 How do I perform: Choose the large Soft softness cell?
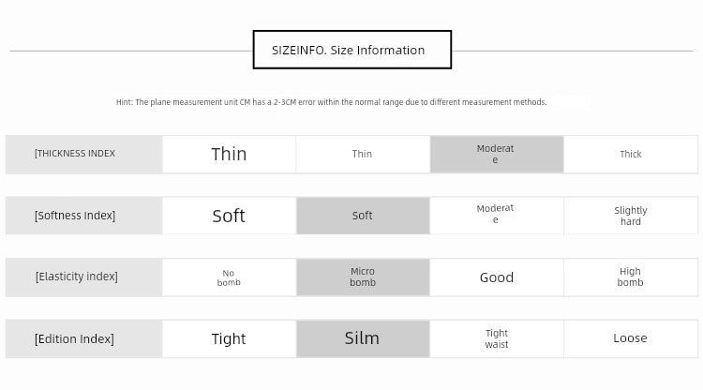[x=229, y=216]
